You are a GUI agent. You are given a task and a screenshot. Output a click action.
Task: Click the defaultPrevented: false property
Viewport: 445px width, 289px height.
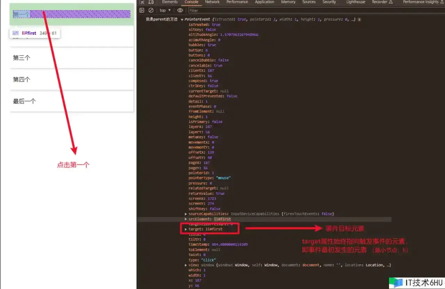click(x=213, y=96)
